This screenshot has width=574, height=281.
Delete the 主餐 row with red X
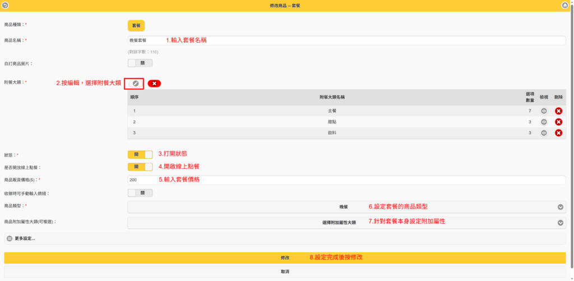tap(558, 111)
